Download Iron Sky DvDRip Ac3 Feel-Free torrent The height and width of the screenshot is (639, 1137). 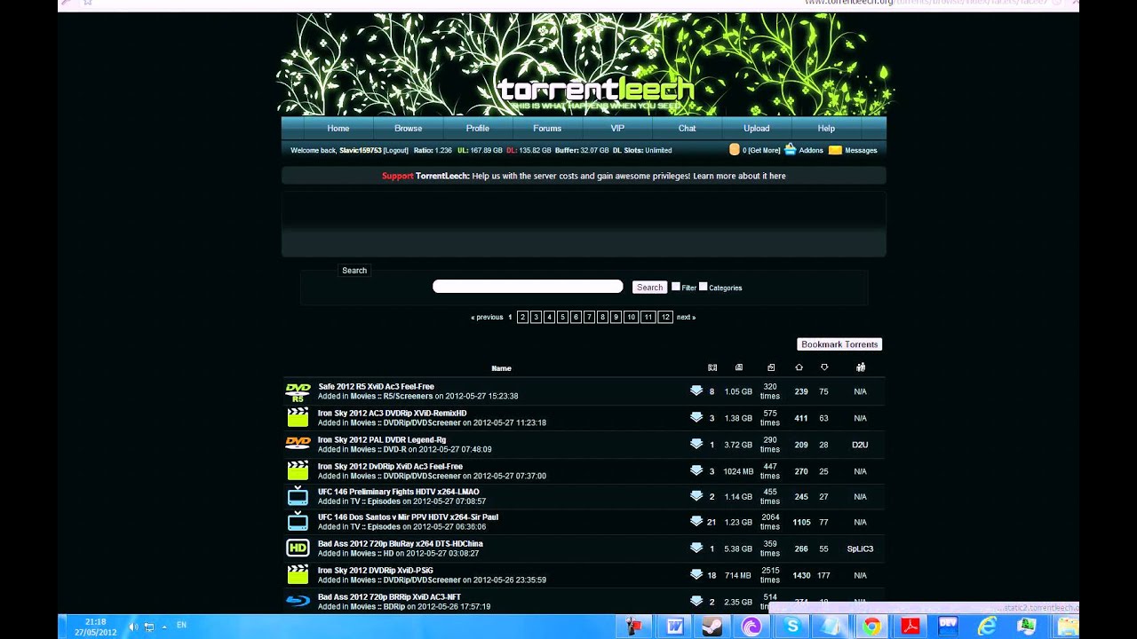(x=696, y=470)
